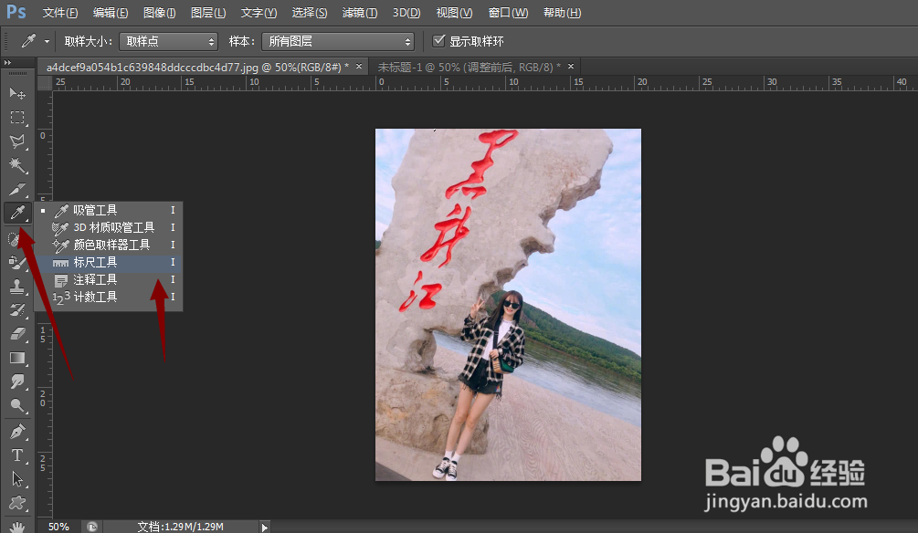Expand the status bar info arrow

coord(265,528)
